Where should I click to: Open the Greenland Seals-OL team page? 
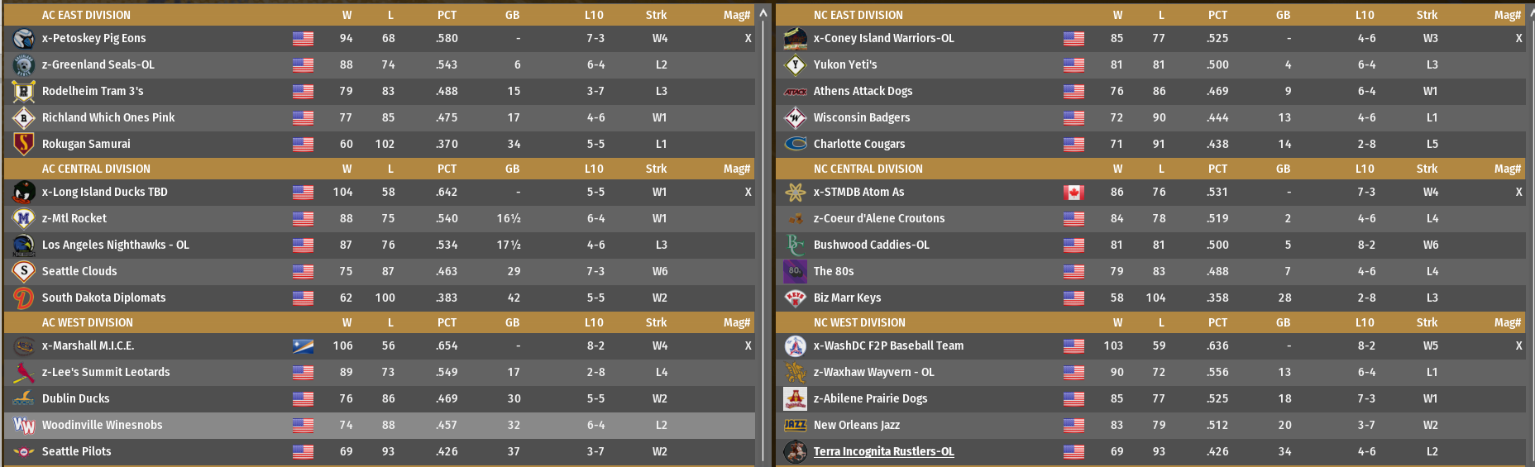[98, 65]
